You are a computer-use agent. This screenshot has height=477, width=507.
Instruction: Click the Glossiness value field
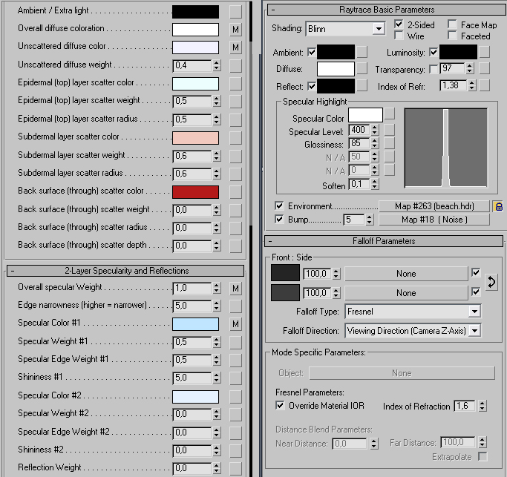pos(359,143)
